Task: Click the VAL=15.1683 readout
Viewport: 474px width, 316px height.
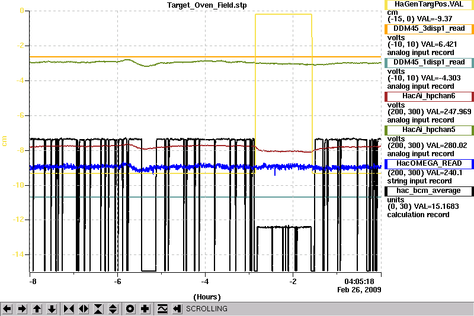Action: point(436,207)
